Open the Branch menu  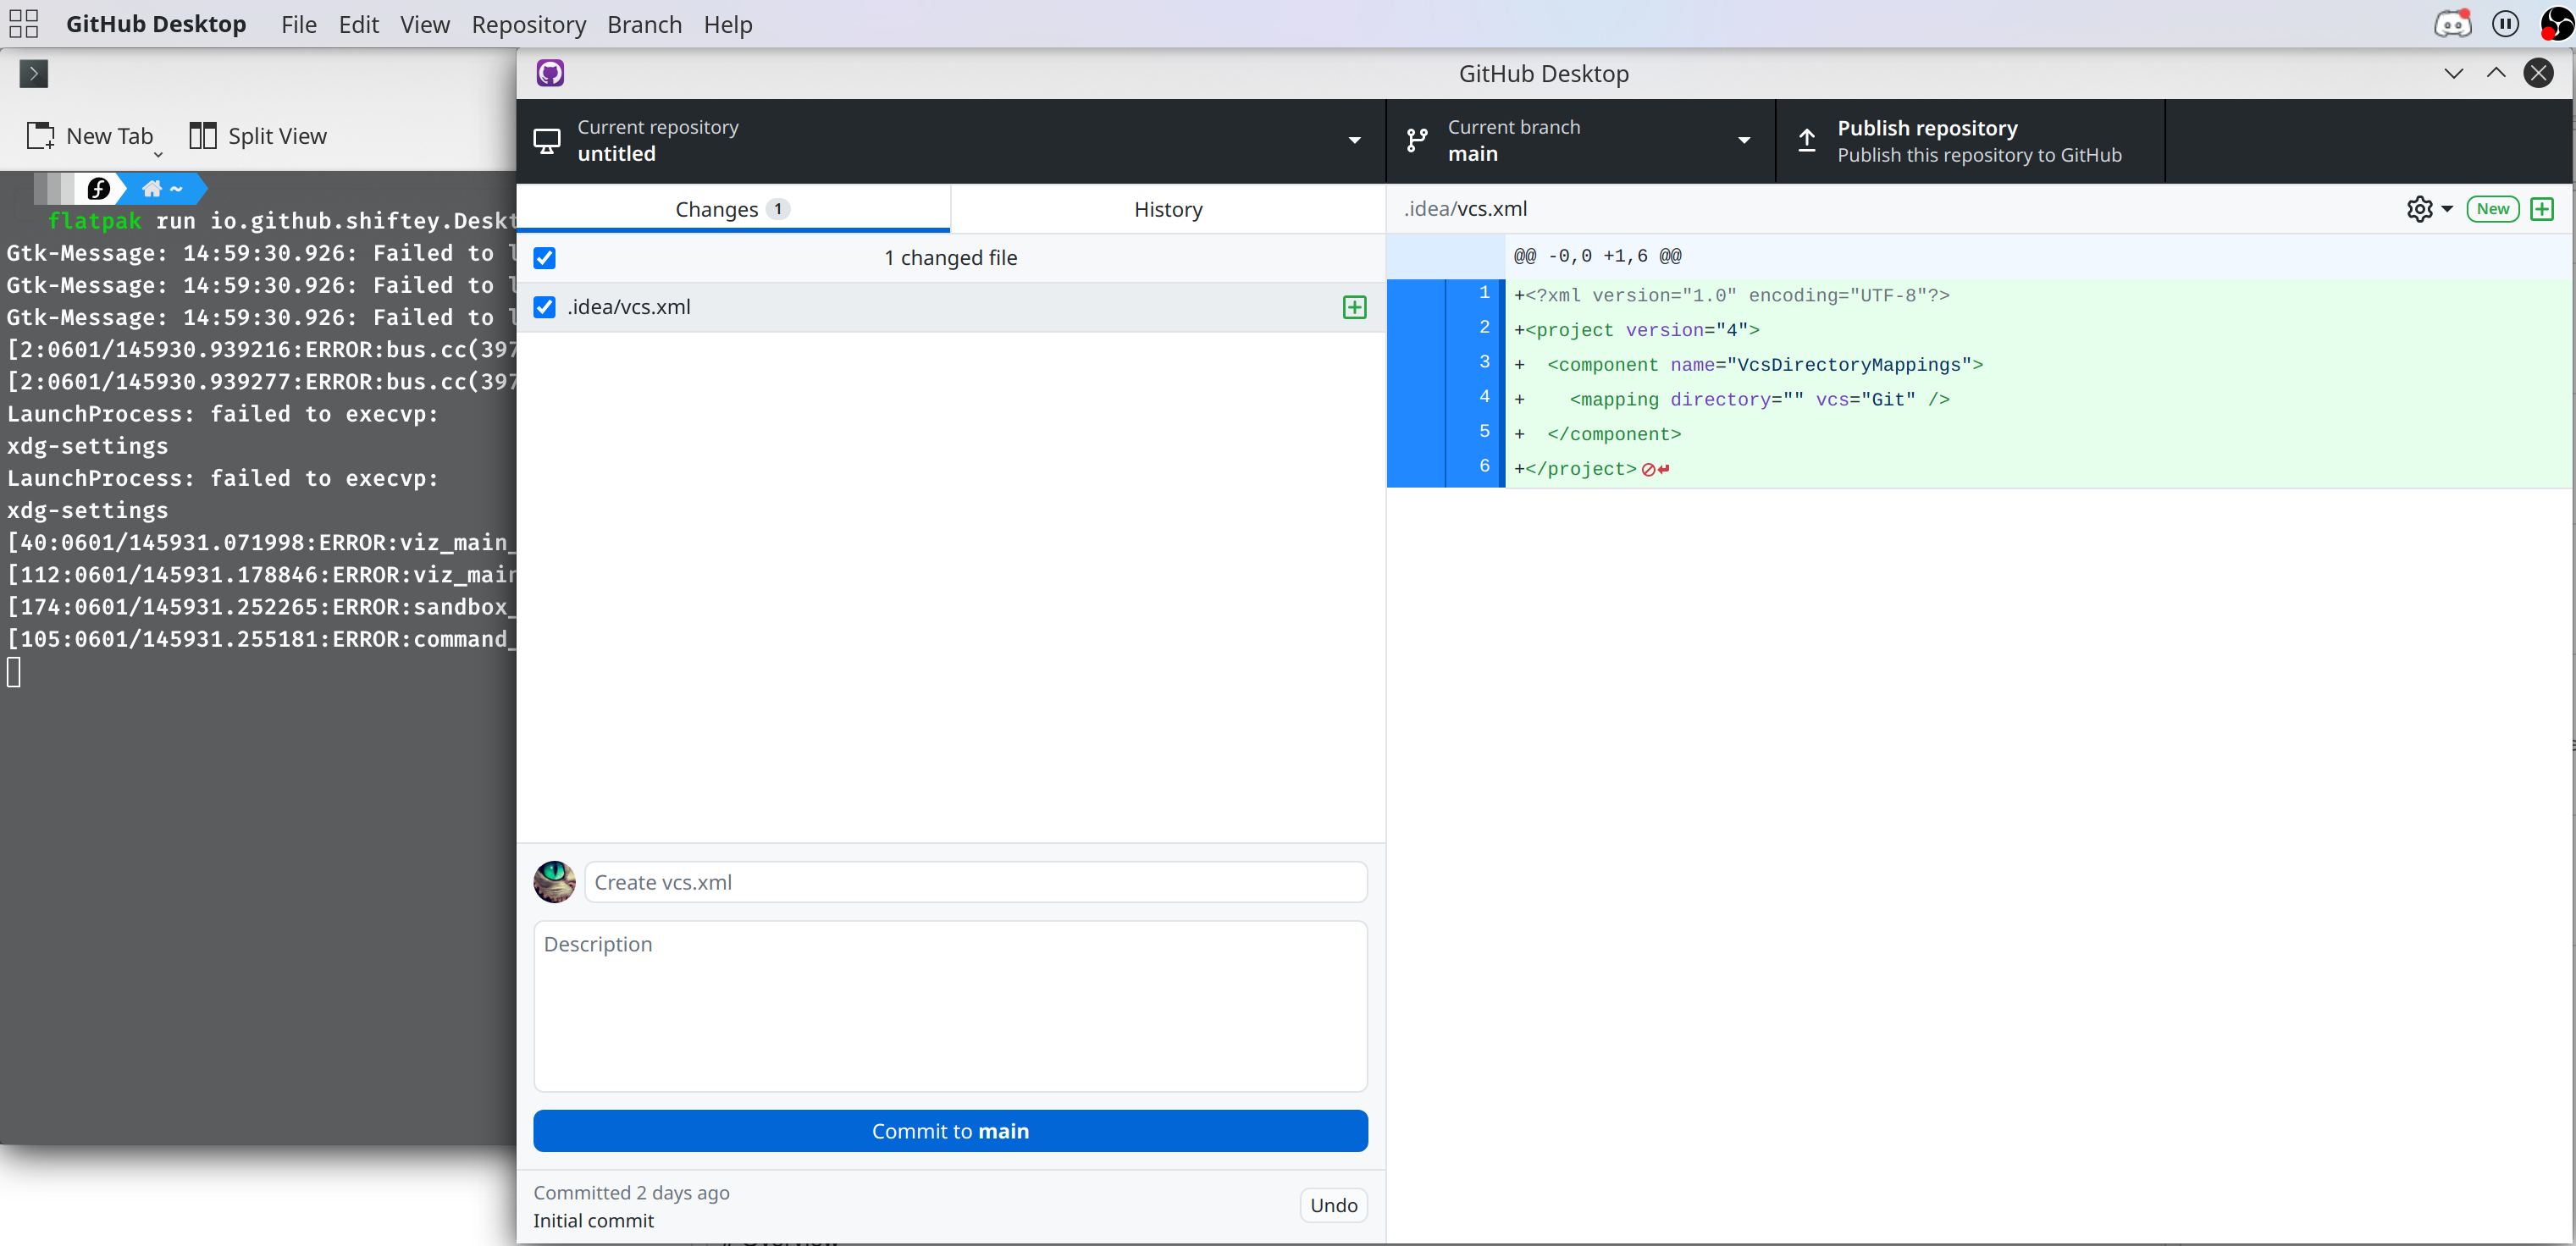pyautogui.click(x=643, y=24)
